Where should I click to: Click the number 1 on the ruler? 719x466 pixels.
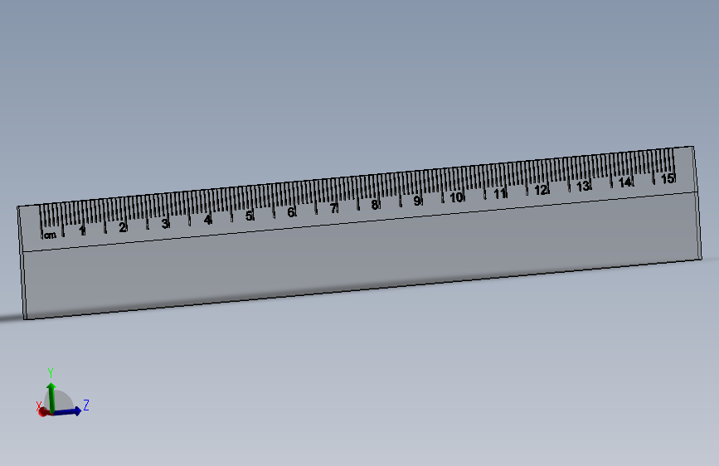click(82, 231)
